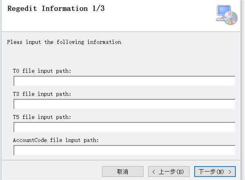Click the 1/3 step indicator in the title
Viewport: 245px width, 180px height.
coord(96,9)
